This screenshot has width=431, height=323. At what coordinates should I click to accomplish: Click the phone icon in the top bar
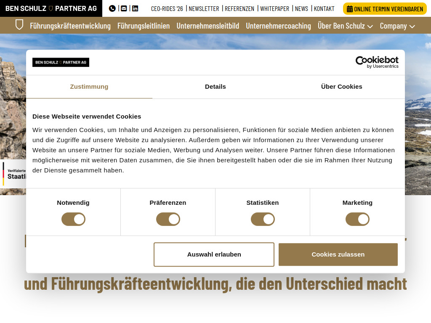point(112,8)
